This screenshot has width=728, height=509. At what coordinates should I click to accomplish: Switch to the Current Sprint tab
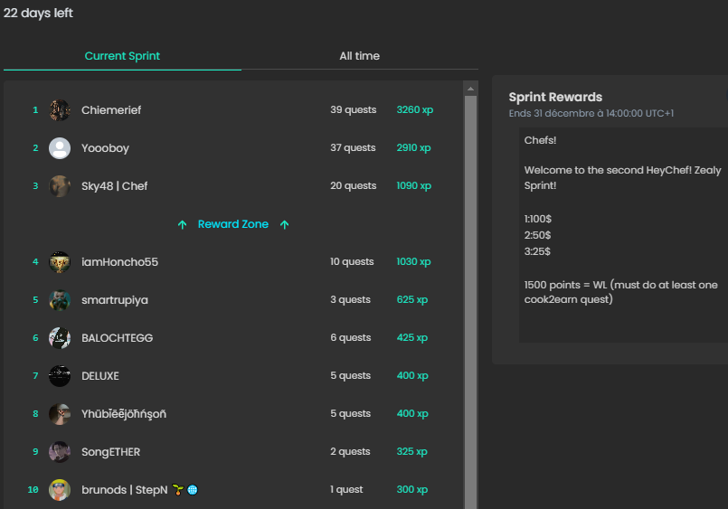click(x=122, y=56)
